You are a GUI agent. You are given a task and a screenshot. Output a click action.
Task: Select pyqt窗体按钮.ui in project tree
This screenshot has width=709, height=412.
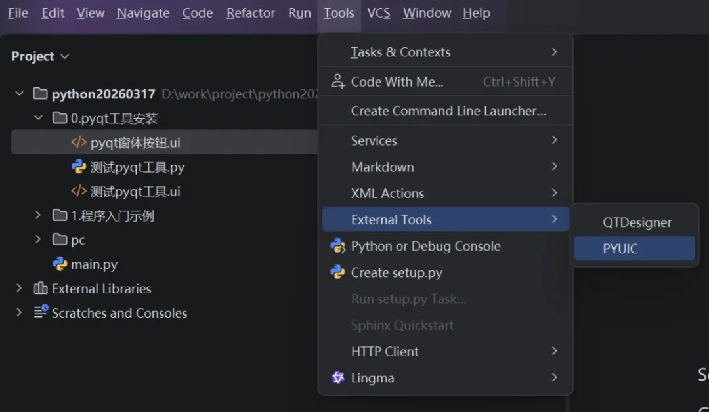135,142
